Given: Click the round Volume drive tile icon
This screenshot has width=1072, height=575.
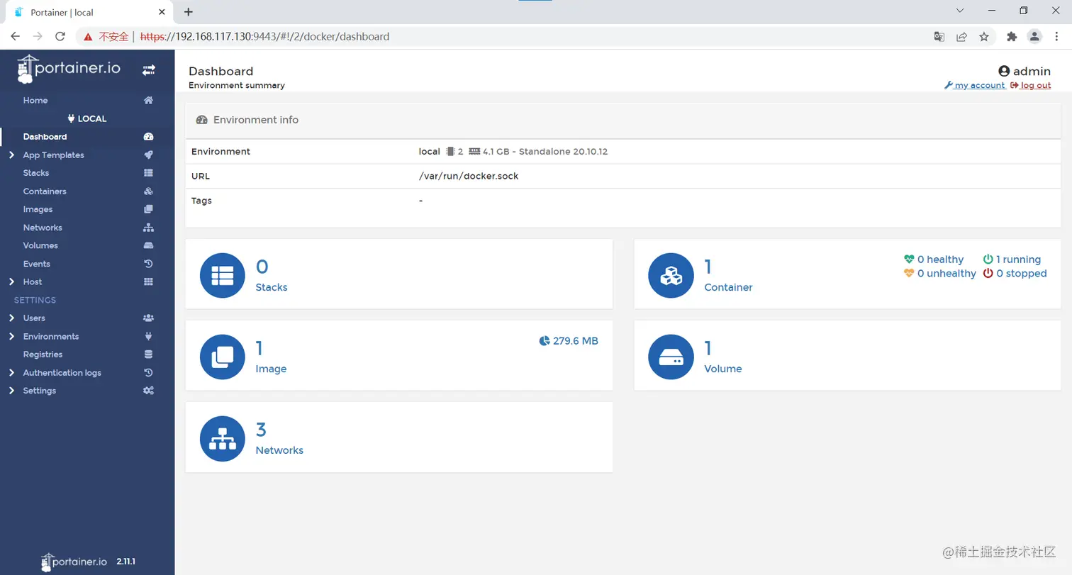Looking at the screenshot, I should tap(671, 357).
